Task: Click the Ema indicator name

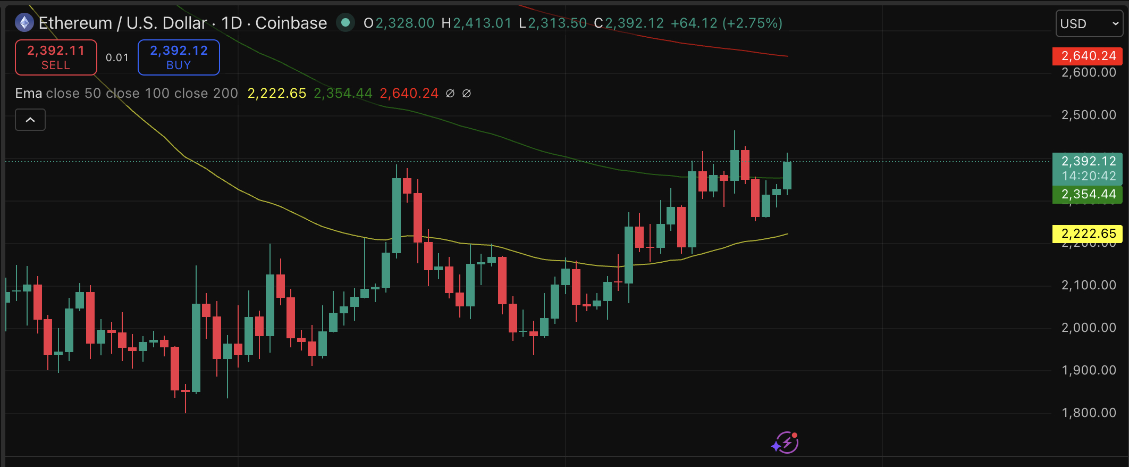Action: point(29,93)
